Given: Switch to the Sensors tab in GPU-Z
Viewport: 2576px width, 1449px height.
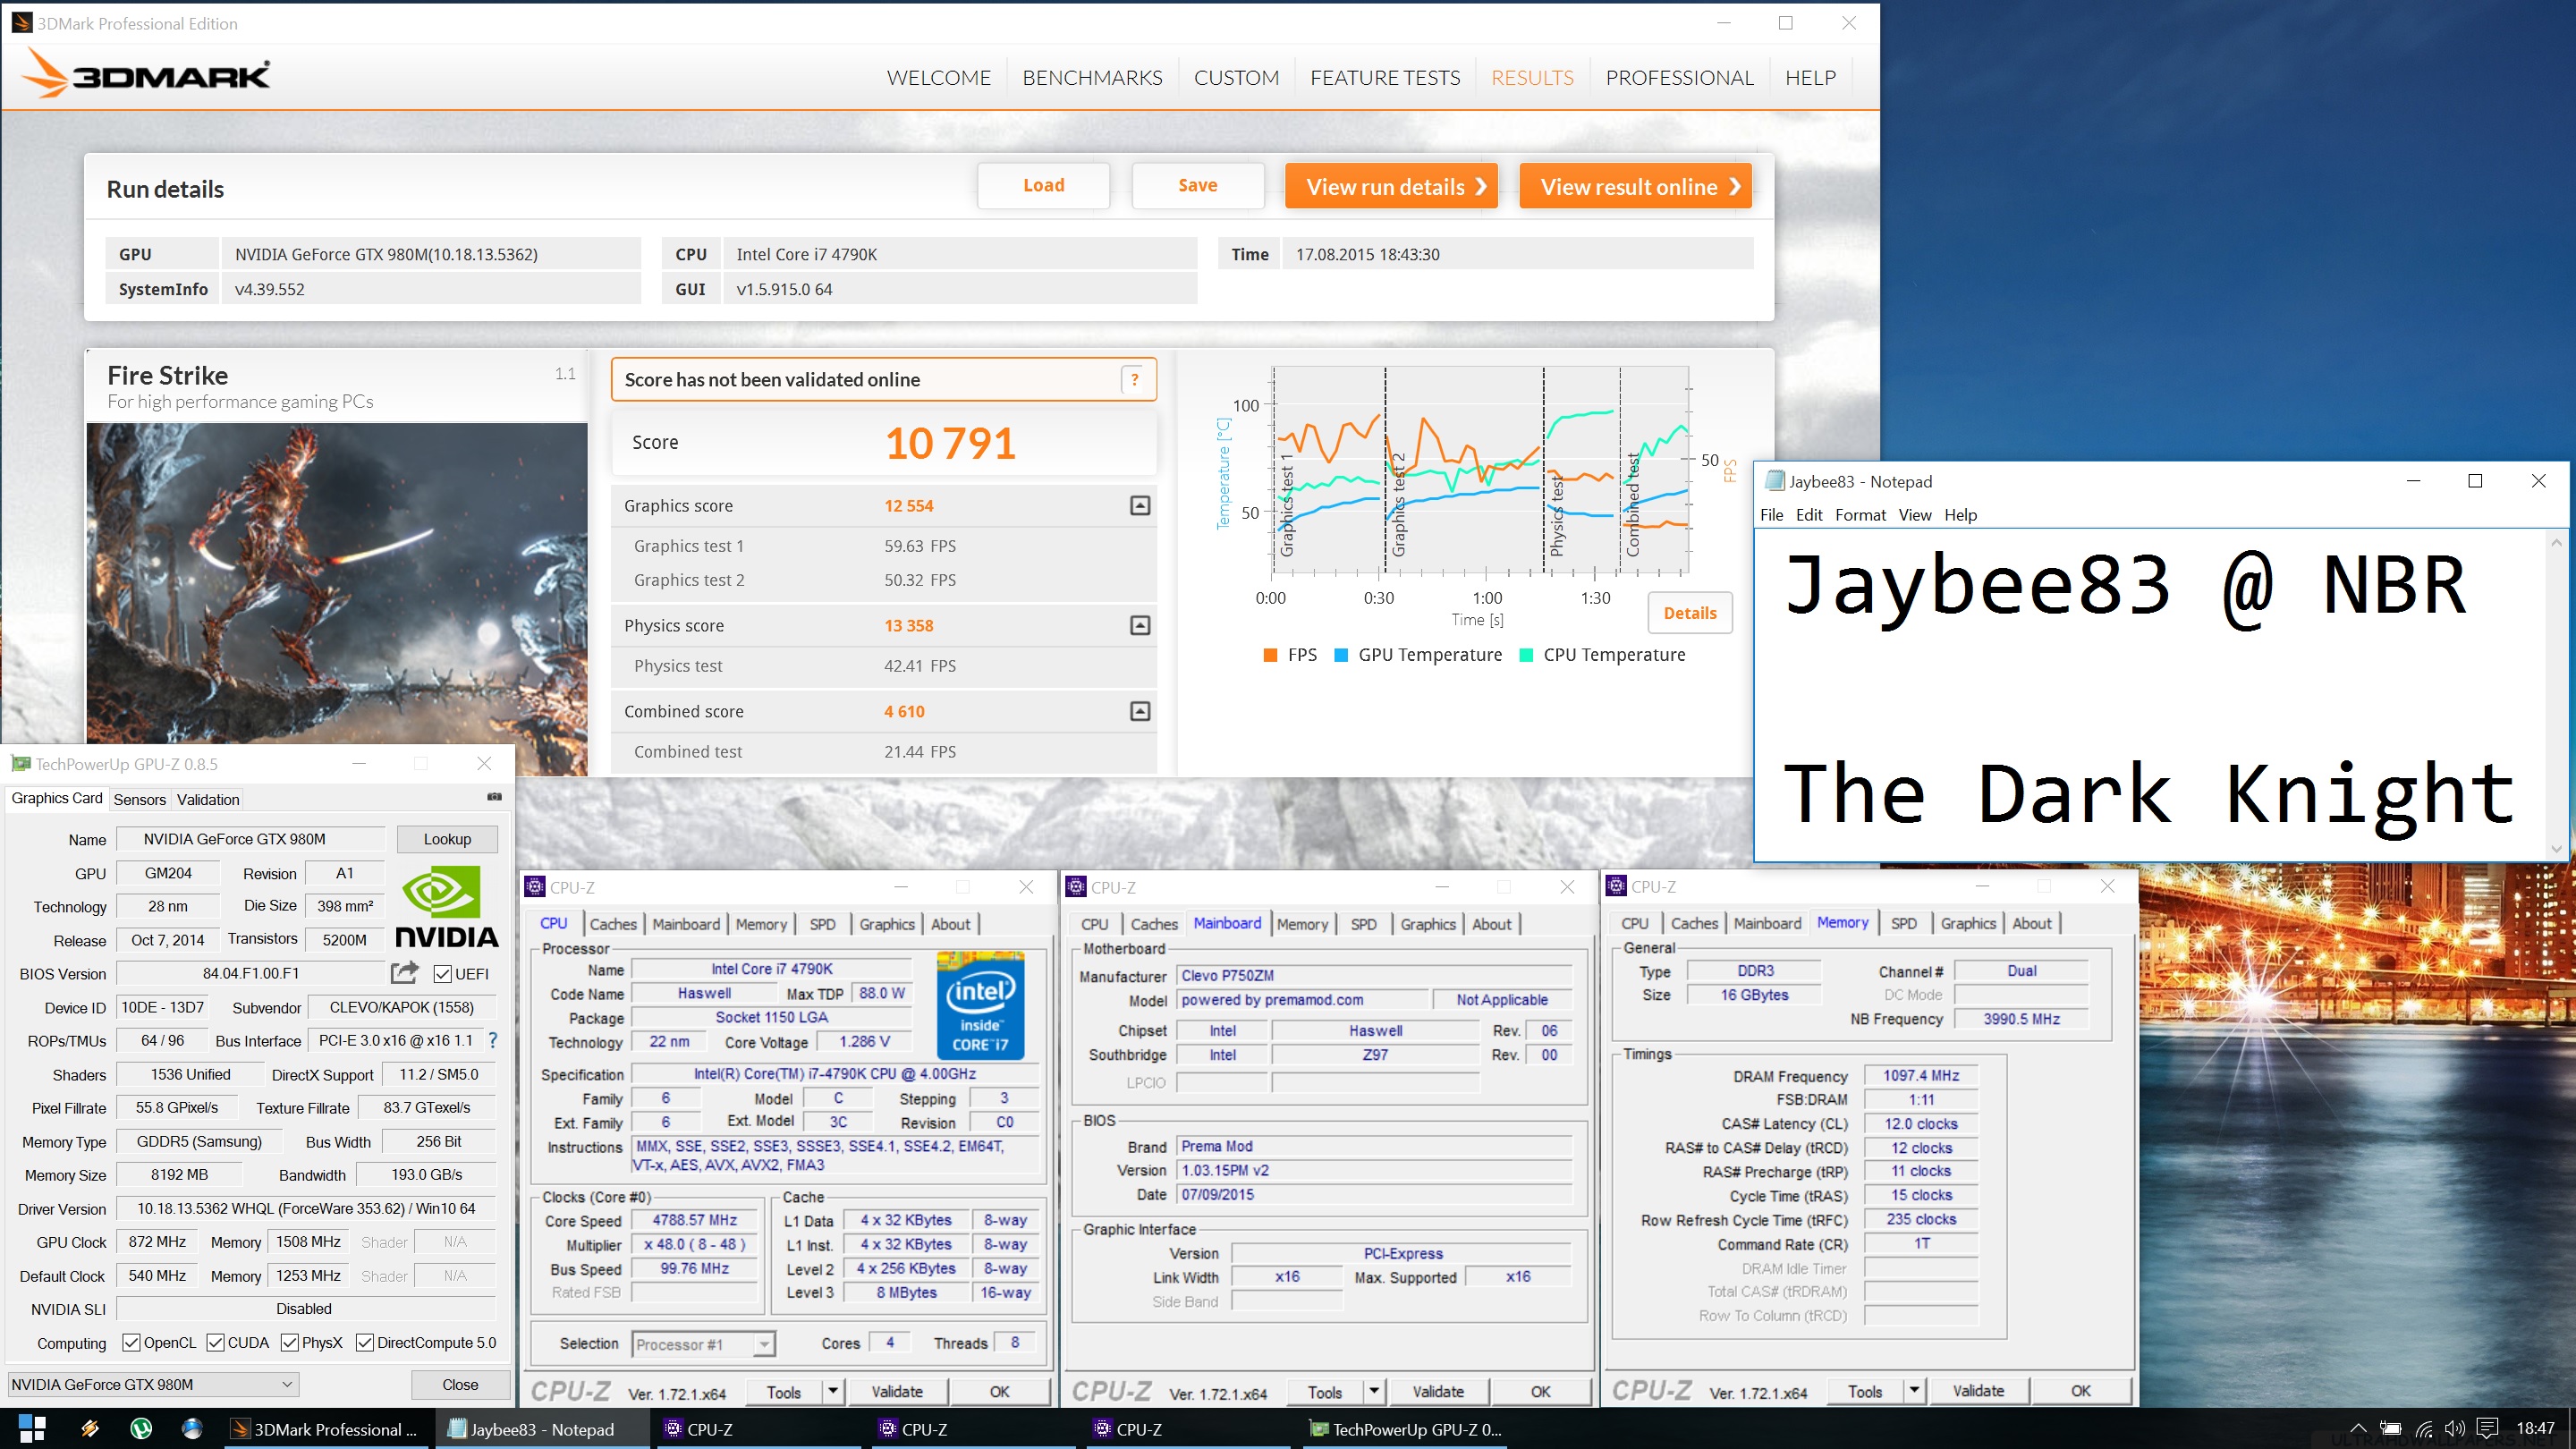Looking at the screenshot, I should pos(139,799).
